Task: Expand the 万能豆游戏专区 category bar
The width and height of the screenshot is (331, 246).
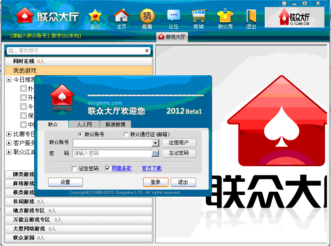Action: click(79, 220)
